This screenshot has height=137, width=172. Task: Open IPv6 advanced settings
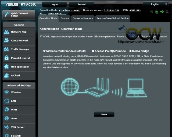tap(19, 118)
